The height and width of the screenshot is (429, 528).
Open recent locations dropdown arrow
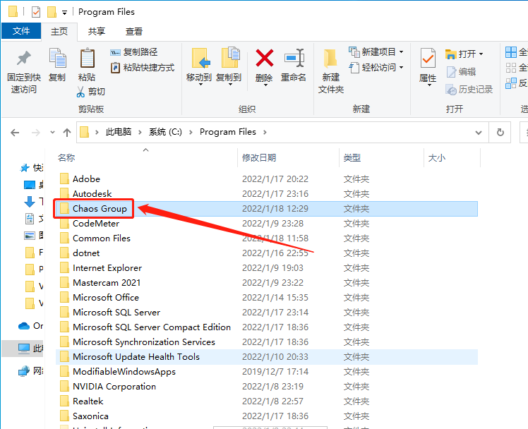(x=52, y=132)
